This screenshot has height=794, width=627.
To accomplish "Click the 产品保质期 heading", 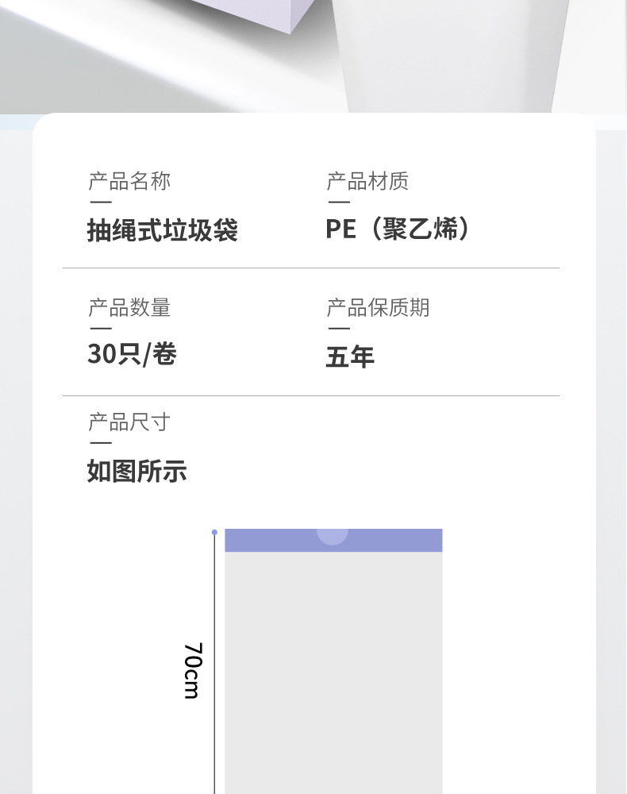I will tap(378, 307).
